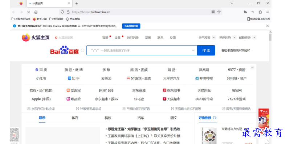
Task: Click the Firefox view icon in the tab strip
Action: point(21,3)
